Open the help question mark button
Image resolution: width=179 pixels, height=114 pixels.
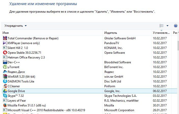point(176,26)
